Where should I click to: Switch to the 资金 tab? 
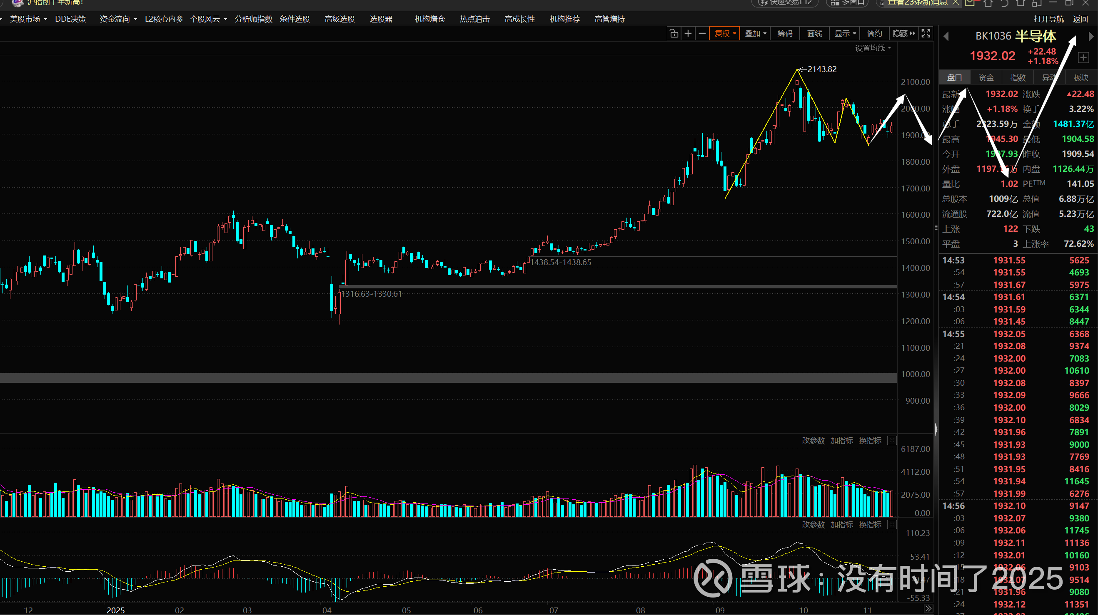click(x=986, y=77)
